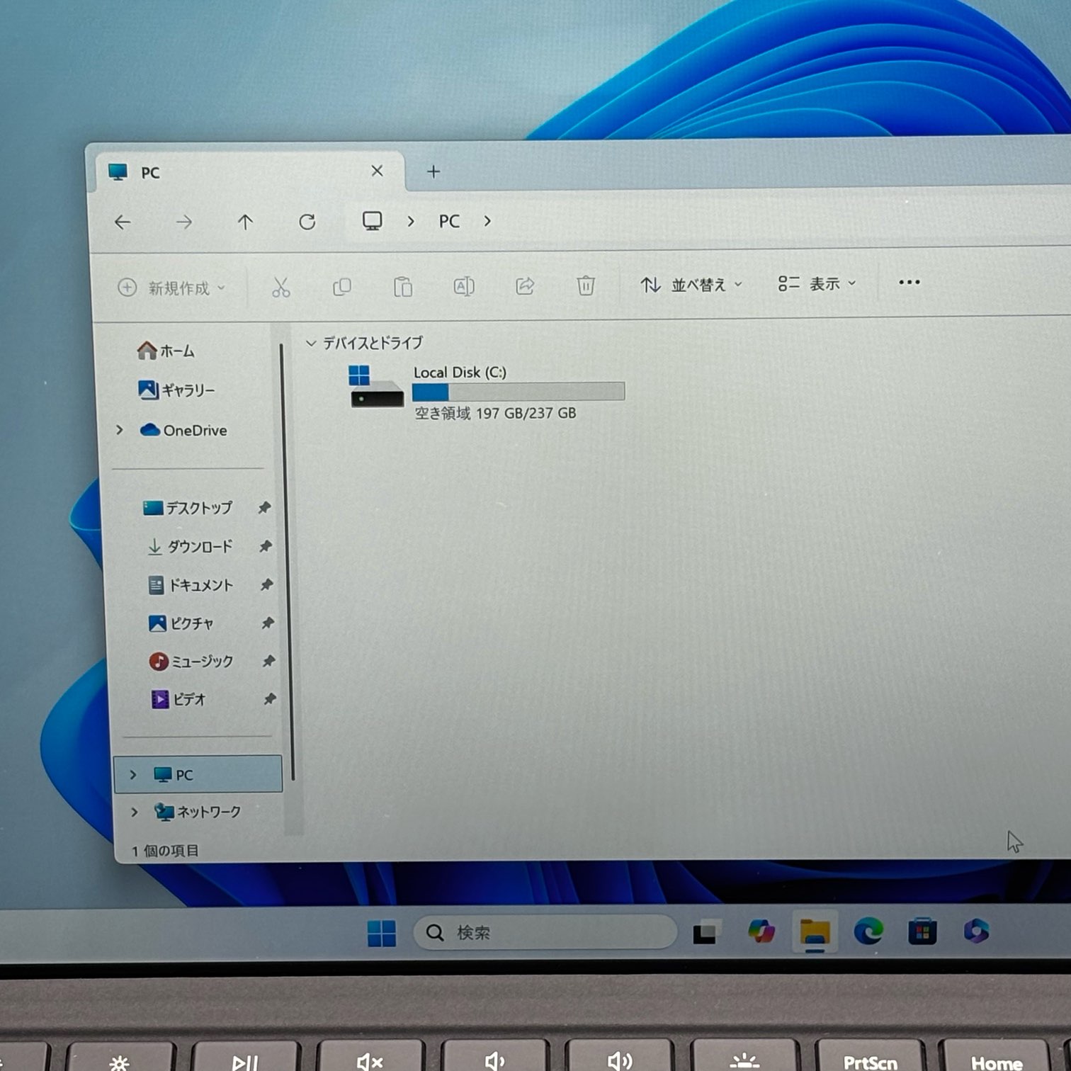Open the Windows Start menu
Screen dimensions: 1071x1071
click(382, 933)
